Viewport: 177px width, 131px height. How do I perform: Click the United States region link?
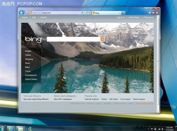[x=134, y=17]
